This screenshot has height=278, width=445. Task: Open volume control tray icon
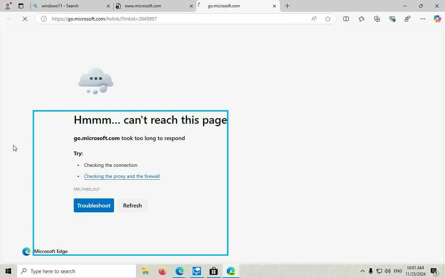(388, 271)
